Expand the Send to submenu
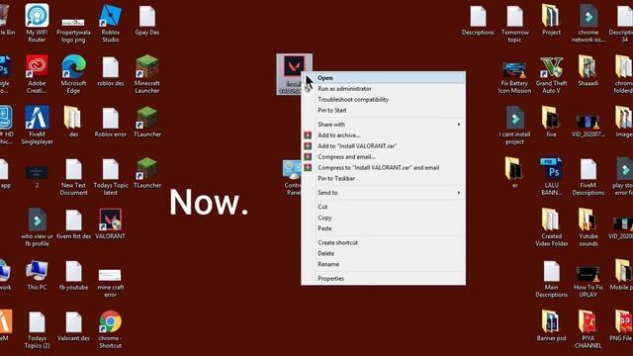The image size is (633, 356). tap(383, 193)
